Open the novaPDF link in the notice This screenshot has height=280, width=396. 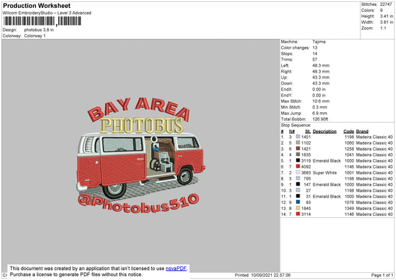coord(176,268)
